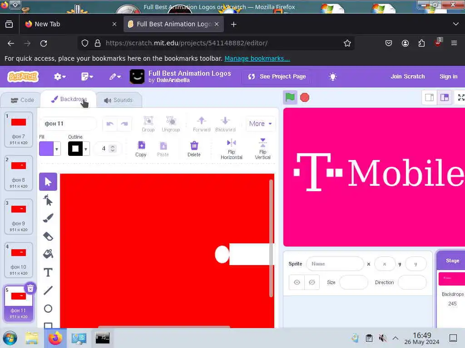The width and height of the screenshot is (465, 348).
Task: Delete selection with the trash icon
Action: click(194, 149)
